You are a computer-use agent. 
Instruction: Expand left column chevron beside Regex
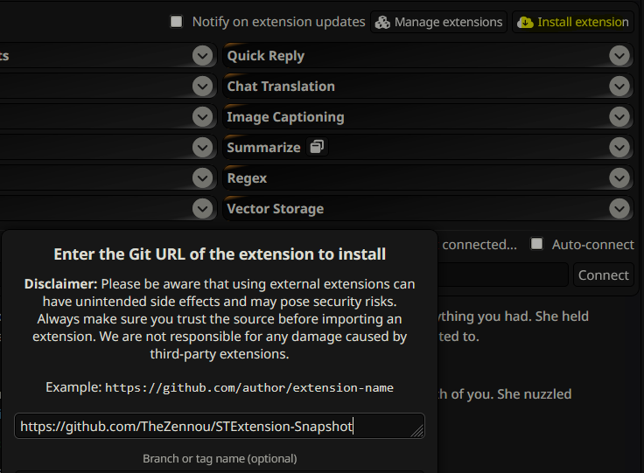(x=202, y=178)
